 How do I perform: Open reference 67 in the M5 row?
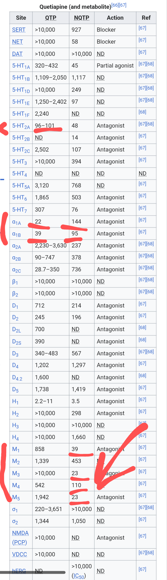pos(142,495)
